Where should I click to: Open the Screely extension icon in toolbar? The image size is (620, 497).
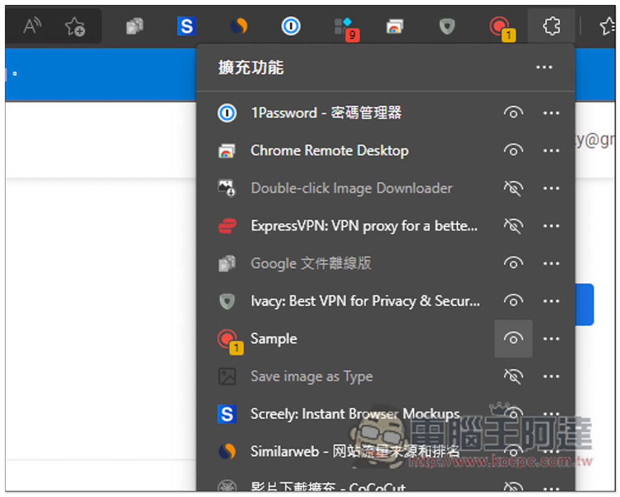[186, 26]
